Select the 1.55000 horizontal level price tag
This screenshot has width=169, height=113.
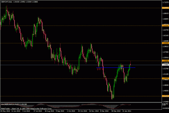coord(165,61)
